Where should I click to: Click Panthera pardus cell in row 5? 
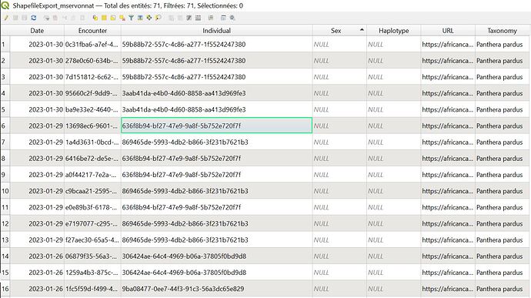502,109
